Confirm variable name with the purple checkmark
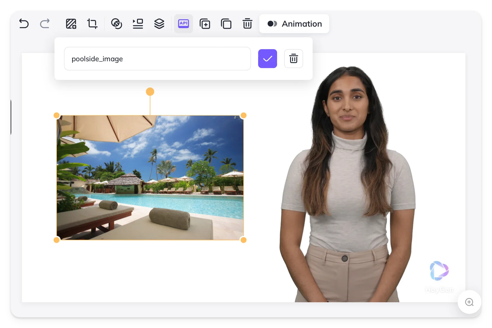Viewport: 492px width, 328px height. (268, 59)
